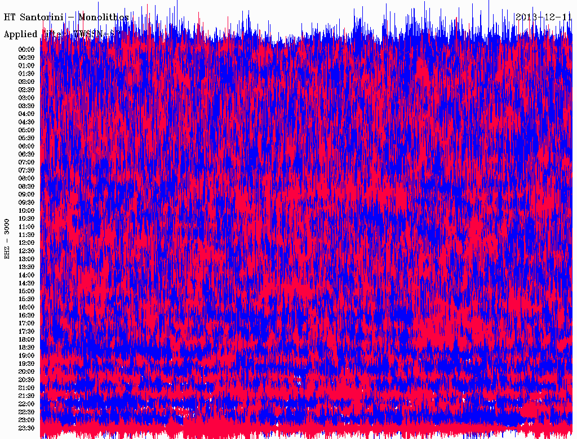Click the 10:00 time row label

26,210
